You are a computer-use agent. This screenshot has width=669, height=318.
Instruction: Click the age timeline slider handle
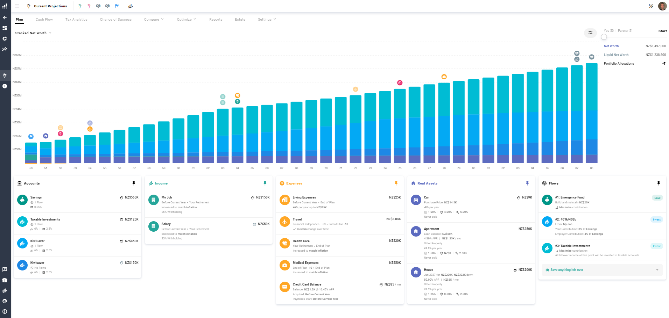(x=604, y=37)
